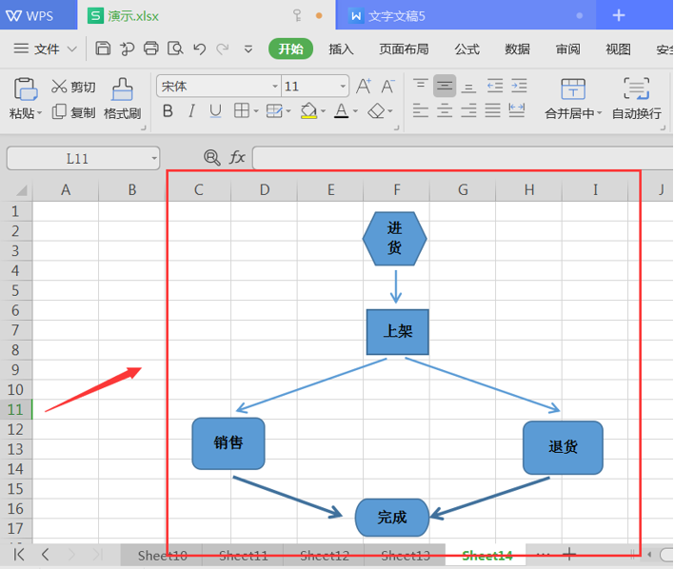Click the cell borders icon

(x=241, y=111)
